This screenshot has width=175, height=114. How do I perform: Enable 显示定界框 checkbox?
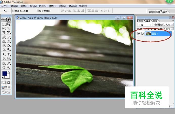click(38, 11)
